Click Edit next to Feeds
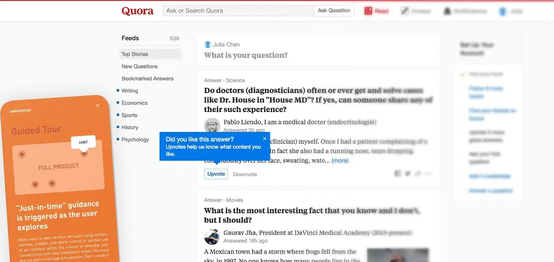This screenshot has width=554, height=262. tap(175, 38)
